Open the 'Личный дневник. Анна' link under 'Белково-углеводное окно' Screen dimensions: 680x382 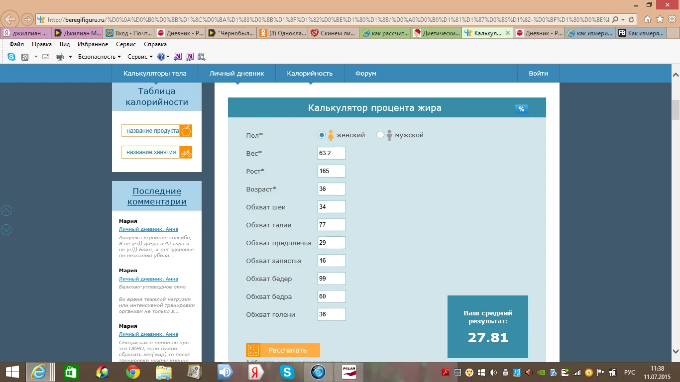148,279
